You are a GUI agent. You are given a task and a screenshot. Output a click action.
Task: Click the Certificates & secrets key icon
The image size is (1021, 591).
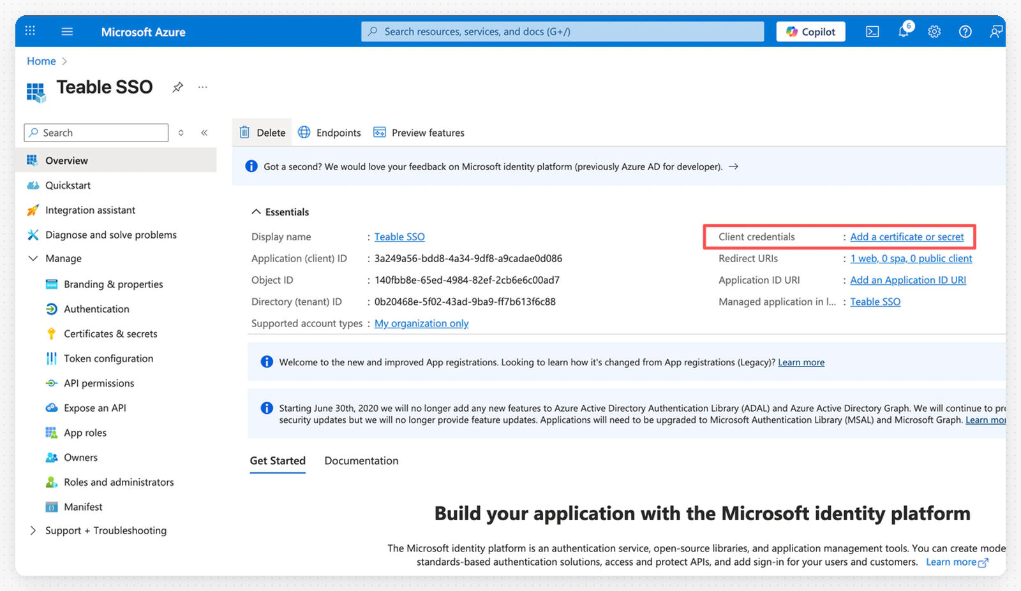tap(52, 333)
